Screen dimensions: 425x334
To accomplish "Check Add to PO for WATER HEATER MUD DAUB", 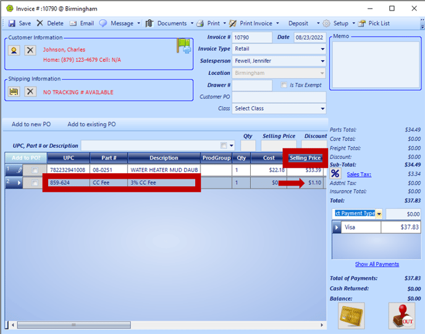I will (x=35, y=170).
